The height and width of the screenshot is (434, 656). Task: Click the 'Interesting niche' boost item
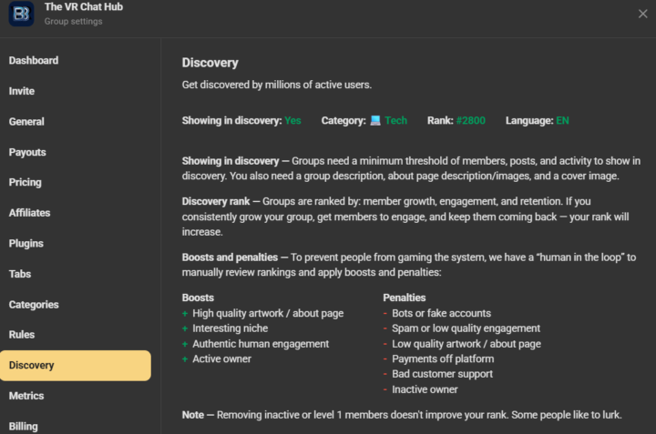coord(231,328)
